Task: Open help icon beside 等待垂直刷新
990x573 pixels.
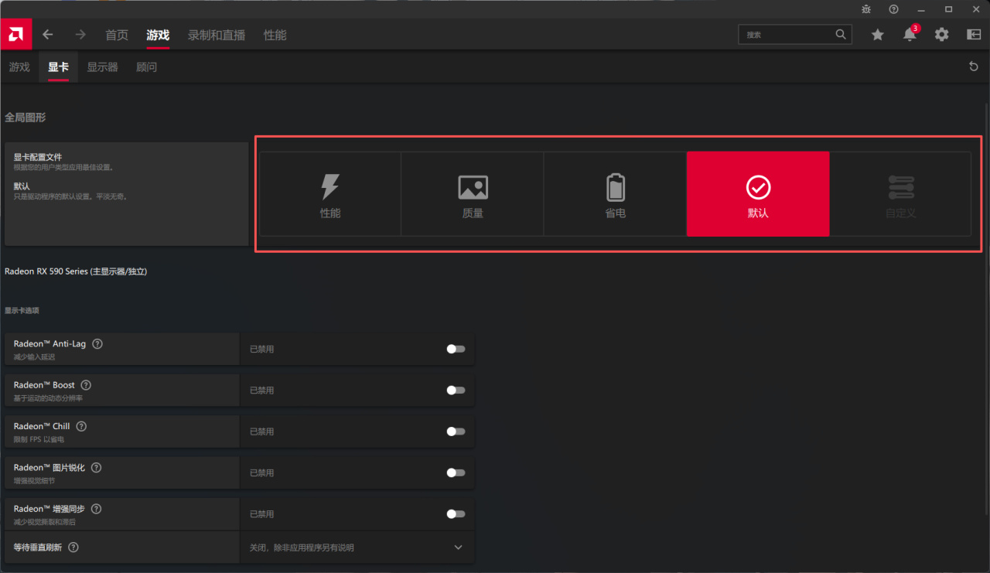Action: (x=73, y=547)
